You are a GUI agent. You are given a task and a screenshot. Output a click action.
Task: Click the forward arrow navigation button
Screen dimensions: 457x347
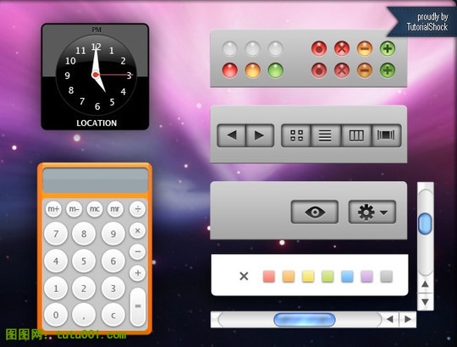260,135
